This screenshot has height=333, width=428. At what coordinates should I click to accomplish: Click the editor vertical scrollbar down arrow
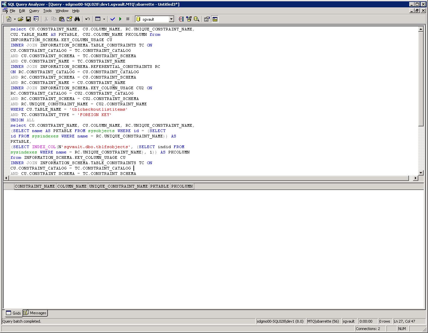[421, 173]
